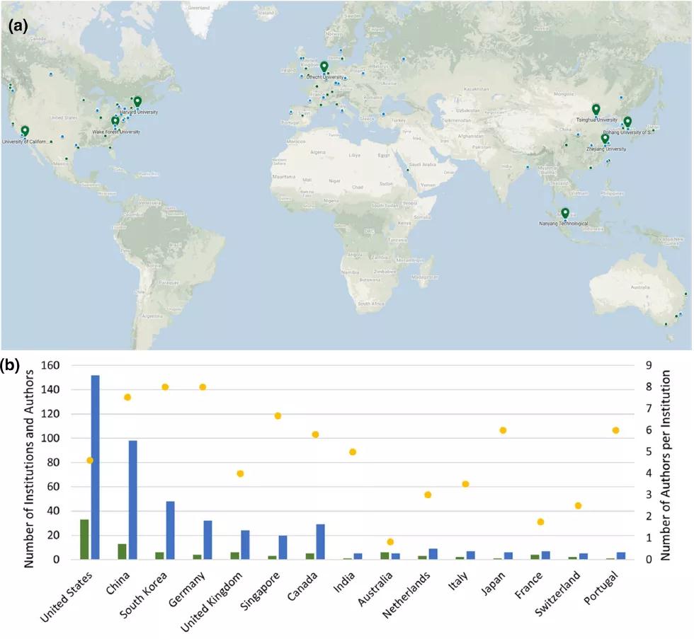Click the Pohang University map pin
This screenshot has width=694, height=639.
(x=627, y=122)
